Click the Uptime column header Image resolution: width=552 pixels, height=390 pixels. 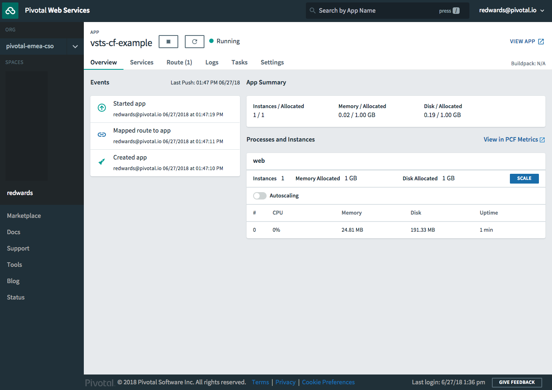click(x=489, y=213)
